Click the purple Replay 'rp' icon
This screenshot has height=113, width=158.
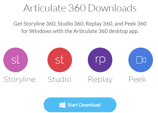coord(100,60)
